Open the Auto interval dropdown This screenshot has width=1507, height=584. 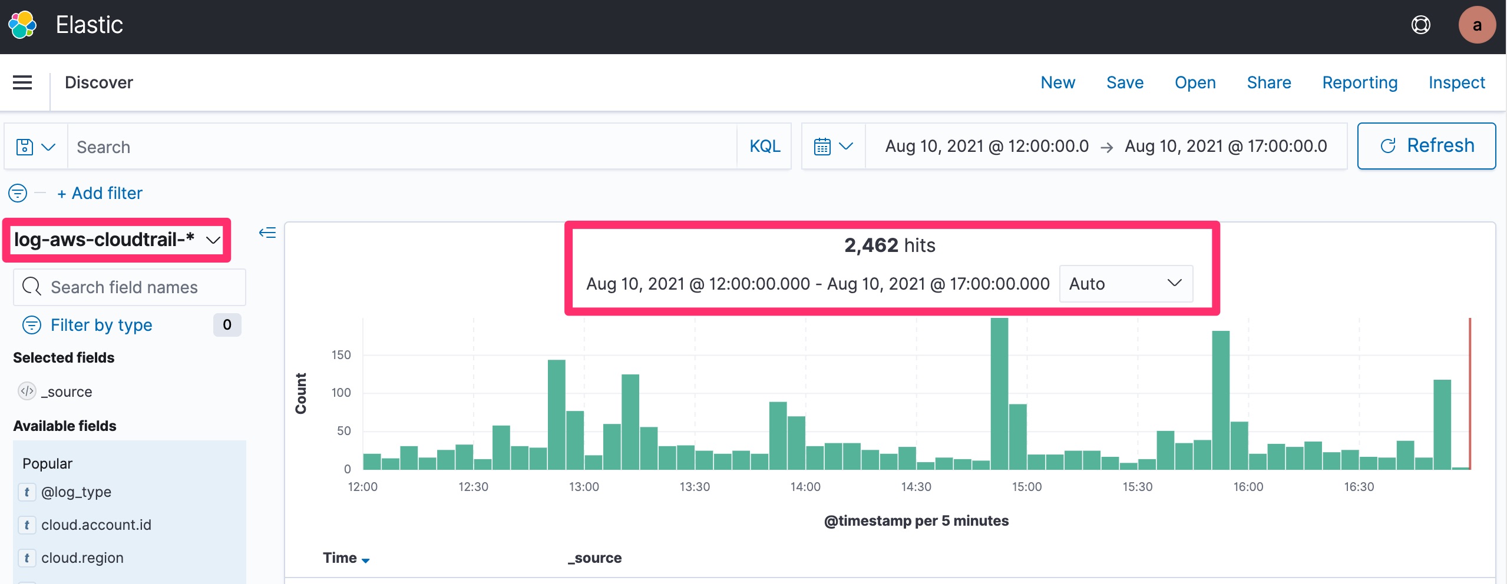coord(1125,284)
